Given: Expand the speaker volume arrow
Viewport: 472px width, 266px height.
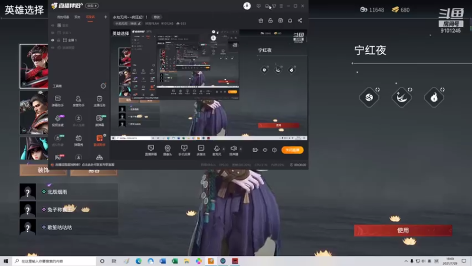Looking at the screenshot, I should [x=241, y=149].
